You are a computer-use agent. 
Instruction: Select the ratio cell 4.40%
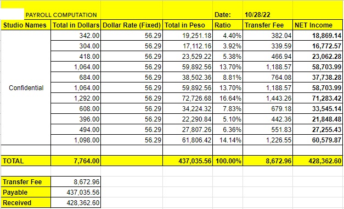[x=228, y=35]
